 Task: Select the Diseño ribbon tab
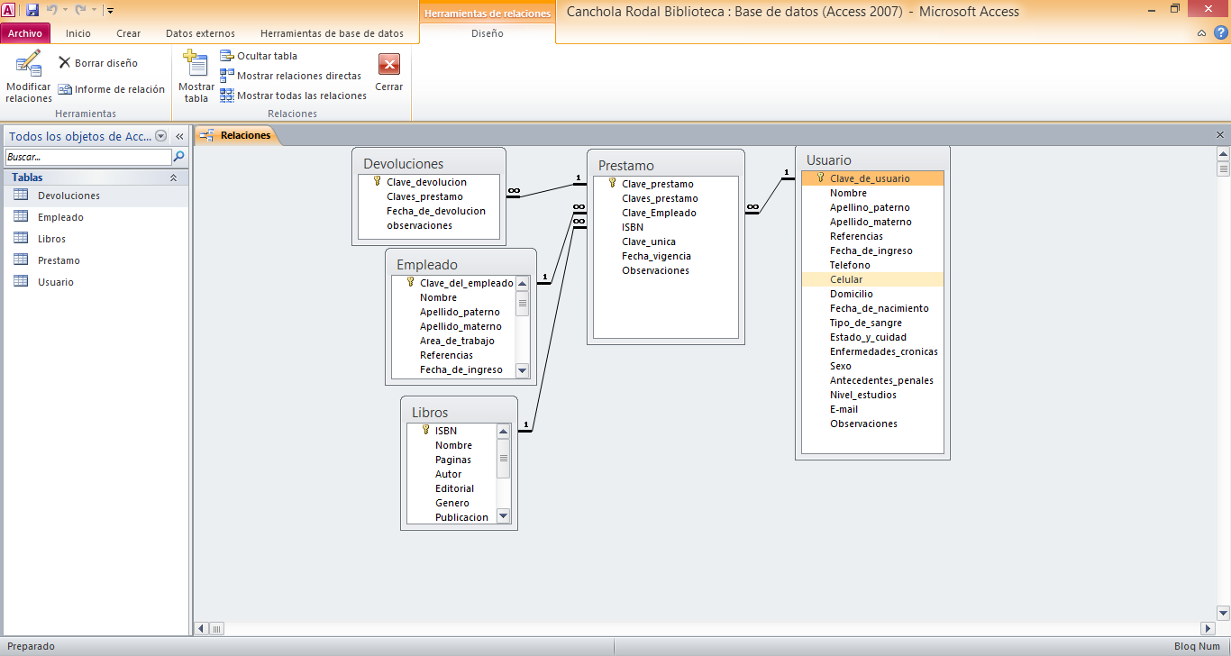coord(488,33)
